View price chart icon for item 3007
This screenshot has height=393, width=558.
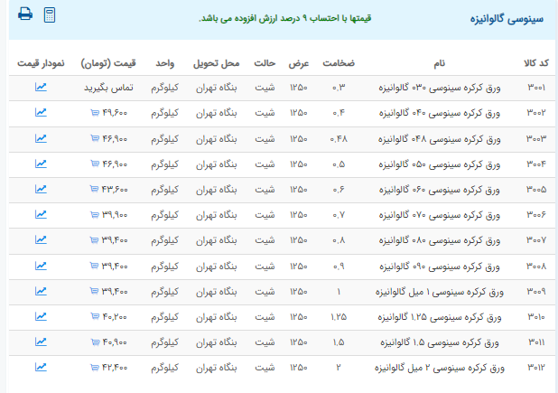[41, 240]
